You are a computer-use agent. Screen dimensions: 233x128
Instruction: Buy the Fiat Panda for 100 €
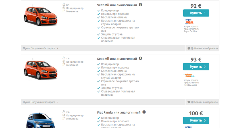pyautogui.click(x=196, y=120)
